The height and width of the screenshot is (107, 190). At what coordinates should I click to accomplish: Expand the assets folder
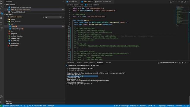(x=13, y=19)
